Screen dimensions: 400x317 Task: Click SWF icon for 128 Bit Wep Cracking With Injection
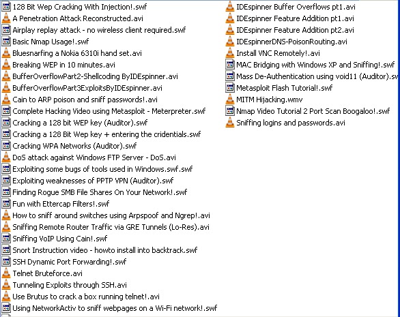pos(6,7)
